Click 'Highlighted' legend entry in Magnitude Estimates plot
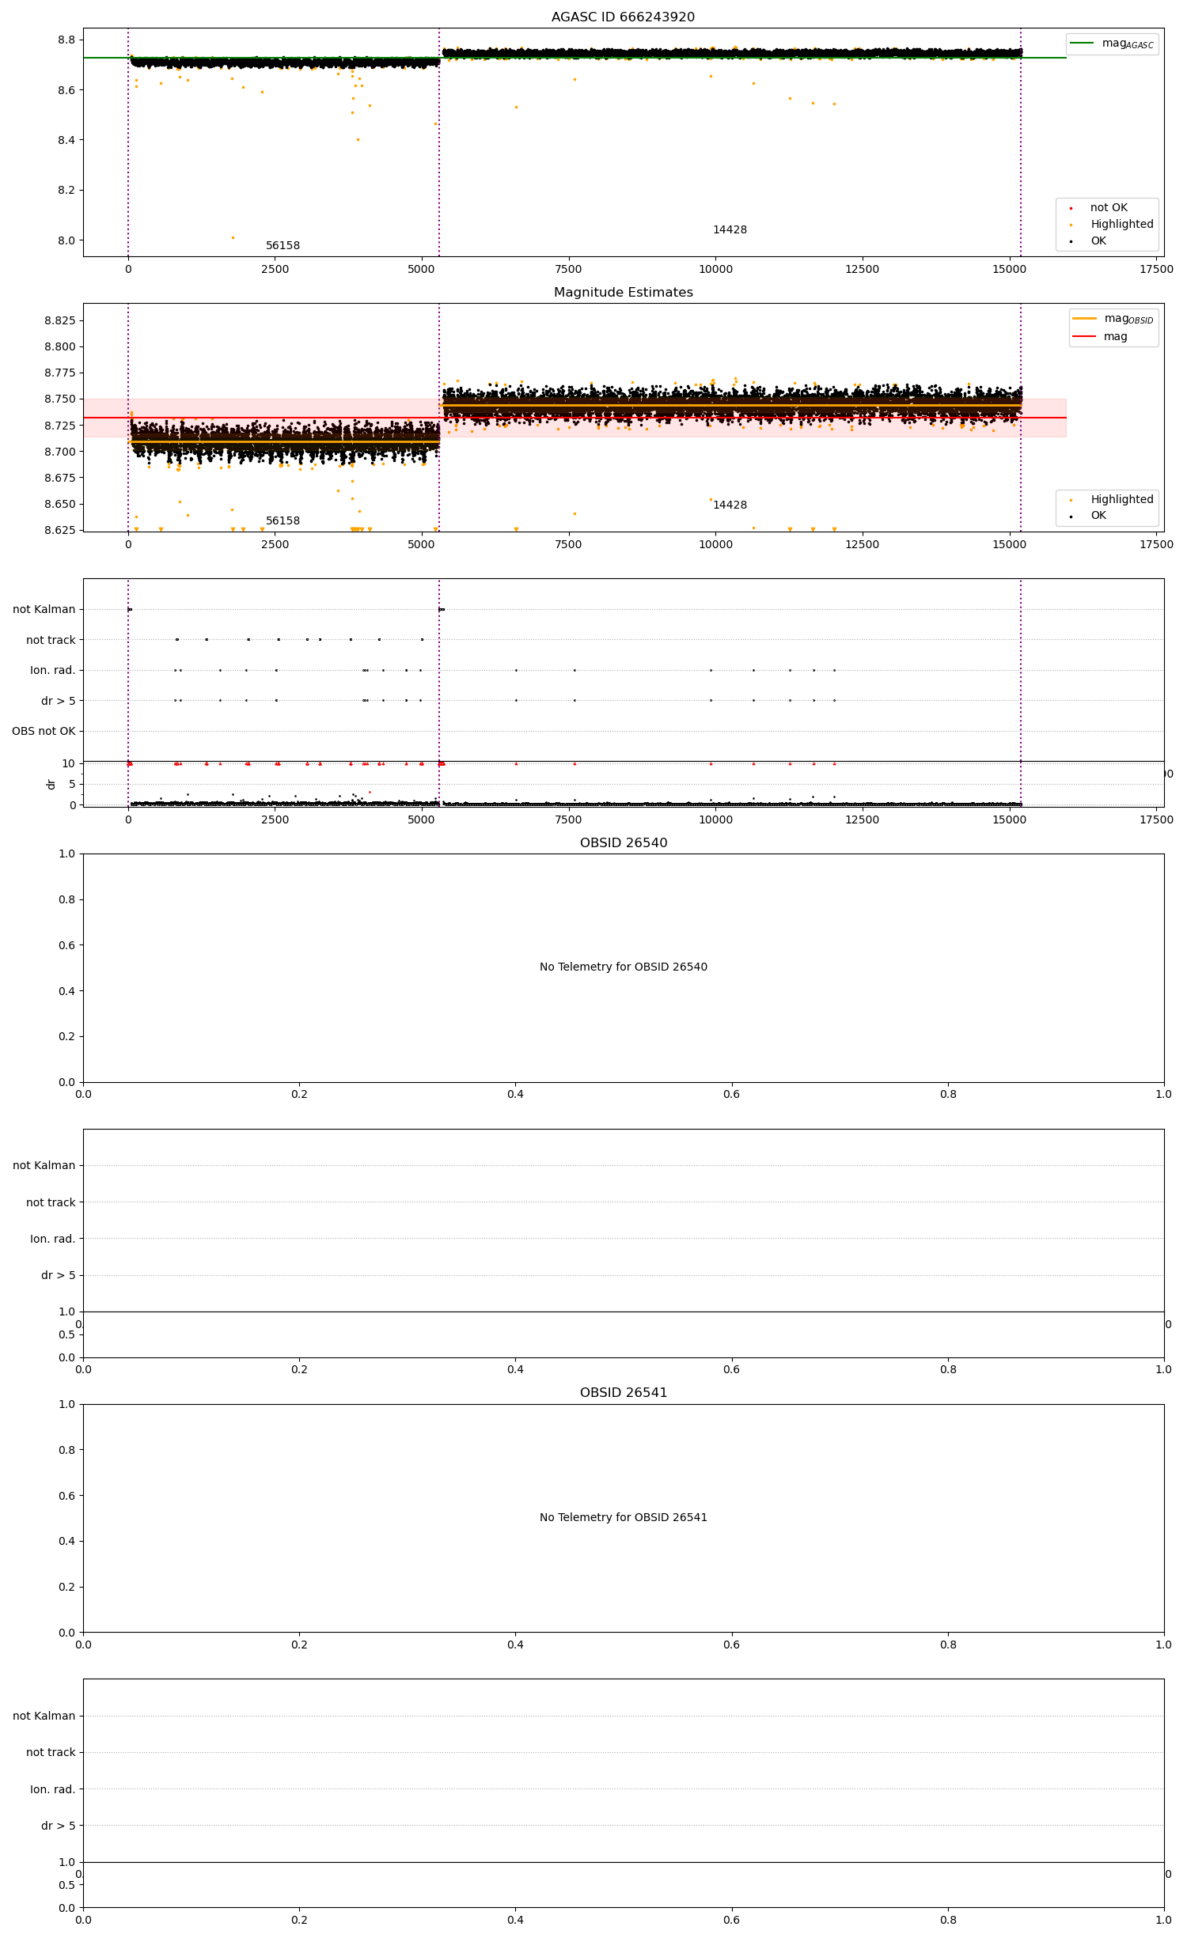1187x1938 pixels. (x=1113, y=500)
